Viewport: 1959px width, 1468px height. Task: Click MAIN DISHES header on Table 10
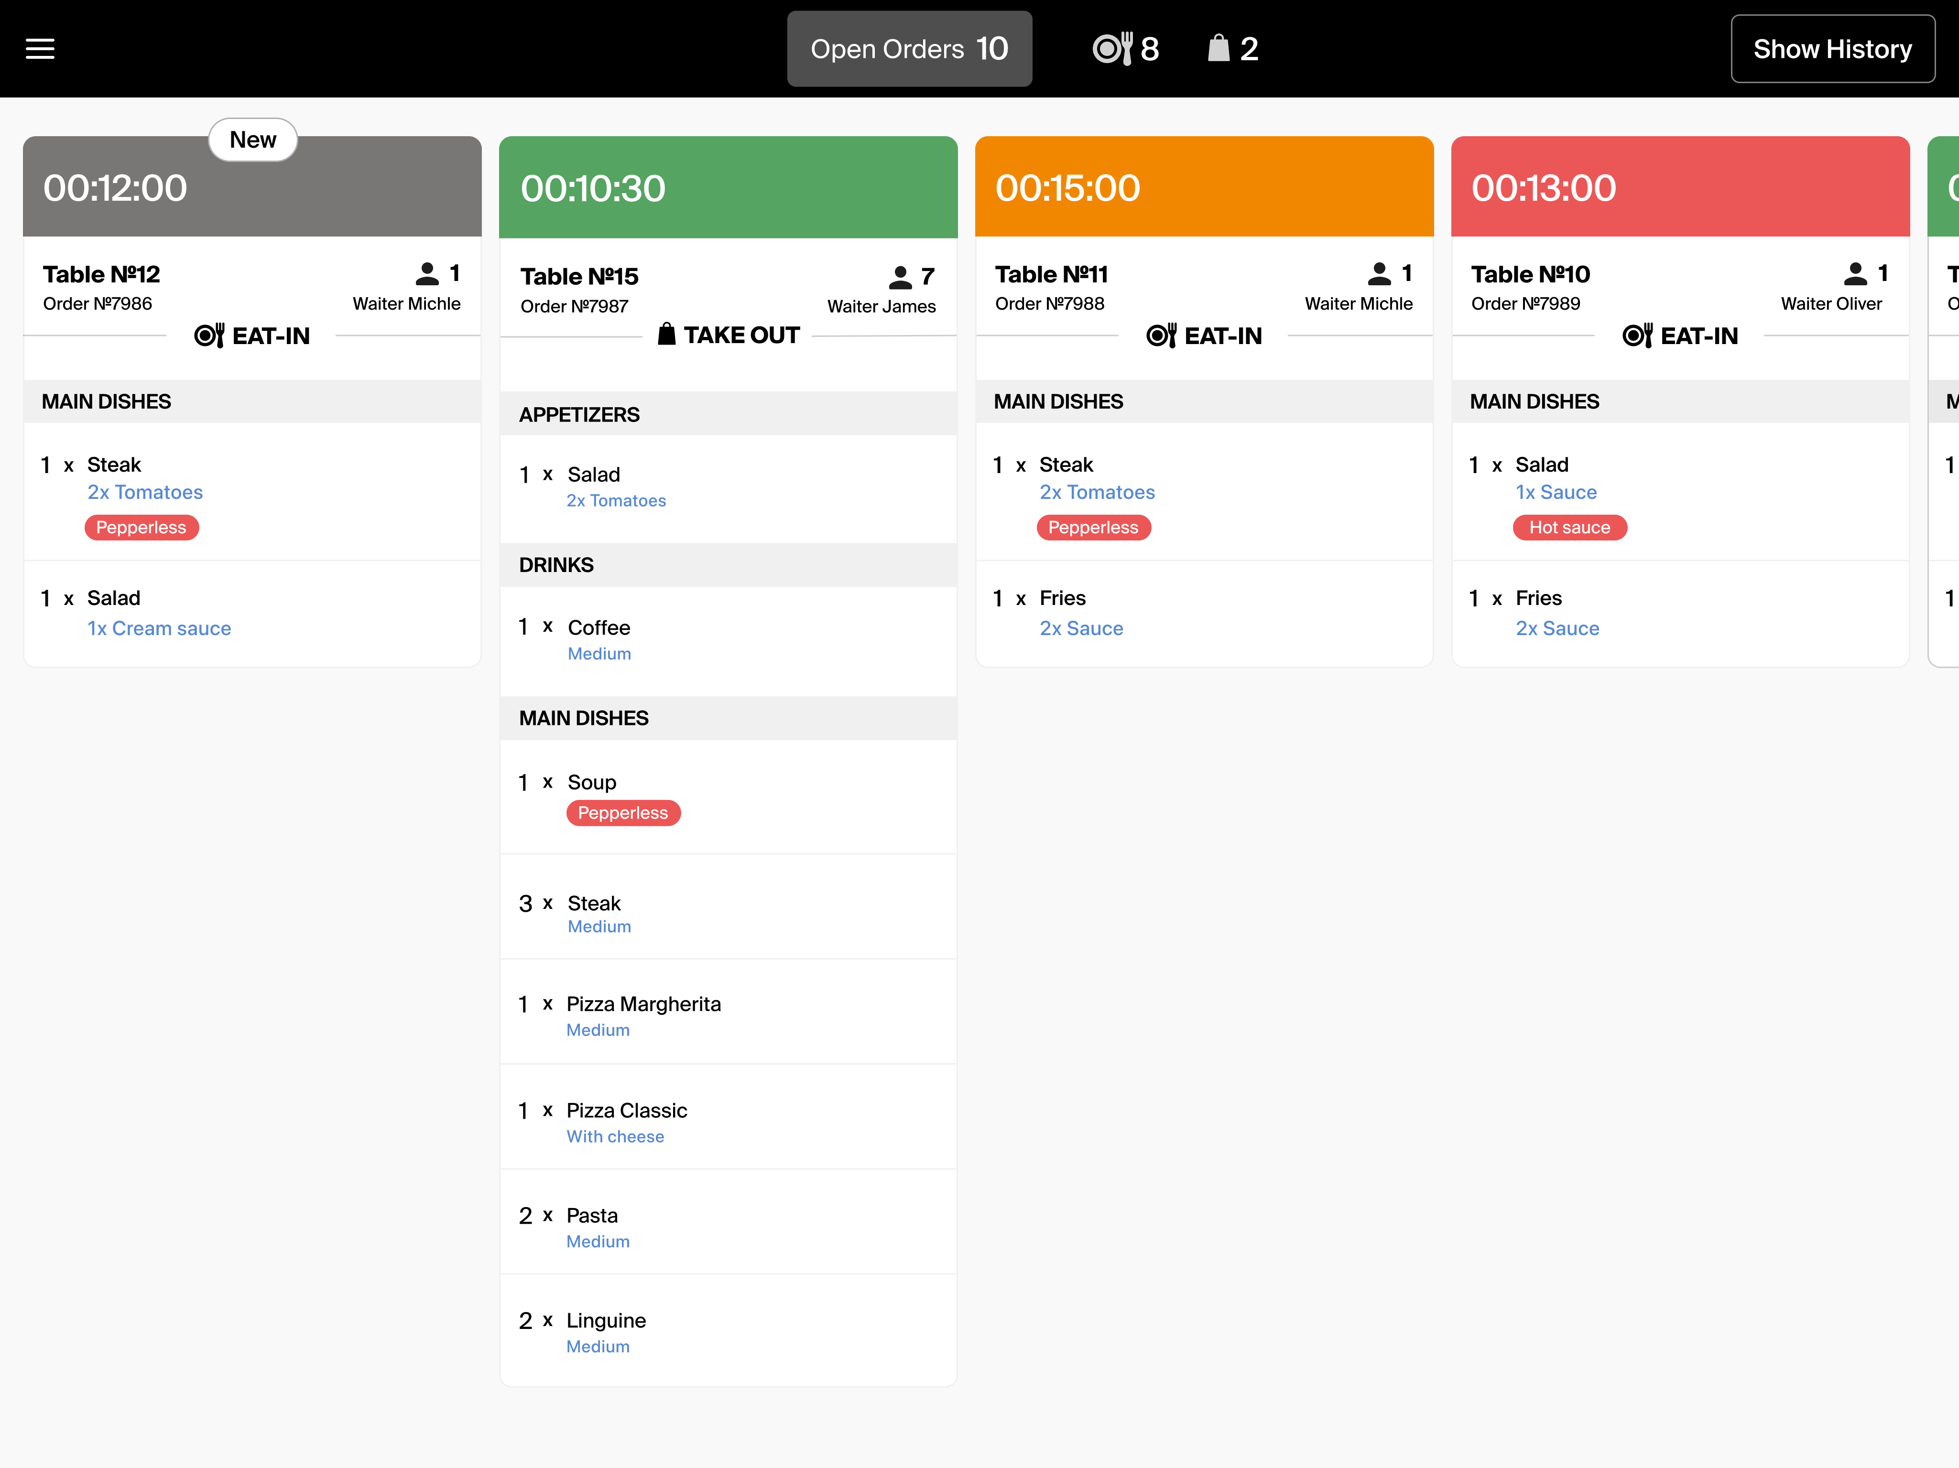[x=1680, y=402]
